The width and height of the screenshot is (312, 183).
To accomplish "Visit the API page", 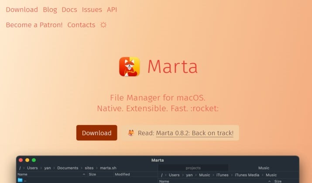I will coord(112,10).
